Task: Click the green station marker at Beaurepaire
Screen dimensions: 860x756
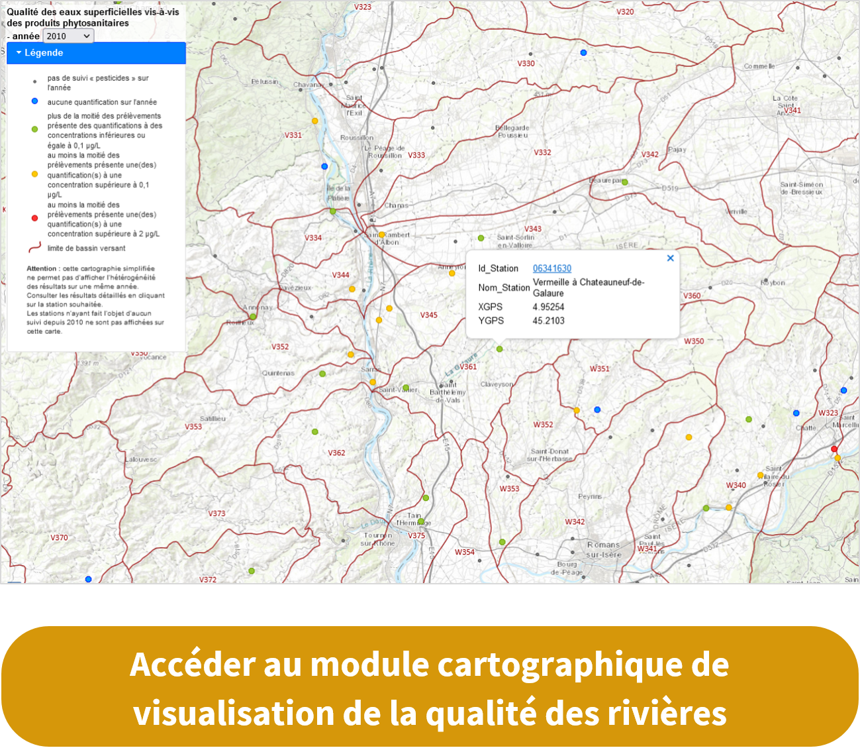Action: pyautogui.click(x=624, y=182)
